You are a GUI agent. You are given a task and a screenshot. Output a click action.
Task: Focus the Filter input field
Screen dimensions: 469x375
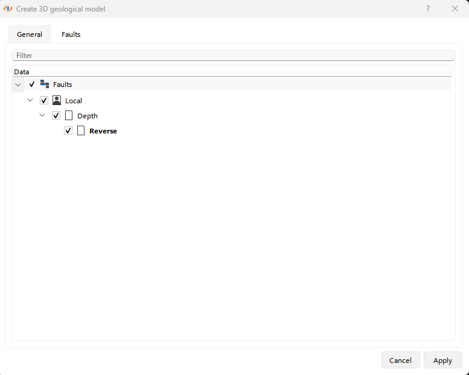tap(234, 56)
